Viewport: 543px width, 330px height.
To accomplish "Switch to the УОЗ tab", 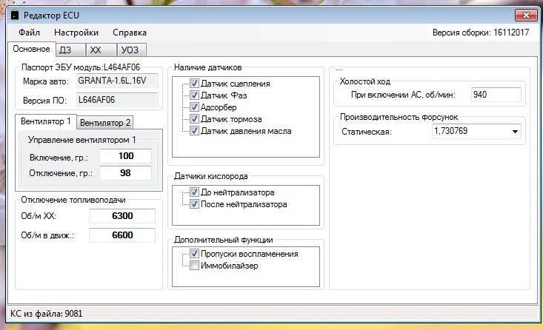I will point(132,50).
